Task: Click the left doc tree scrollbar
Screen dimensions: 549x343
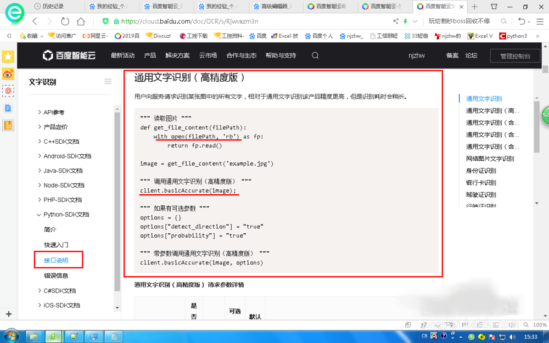Action: point(117,201)
